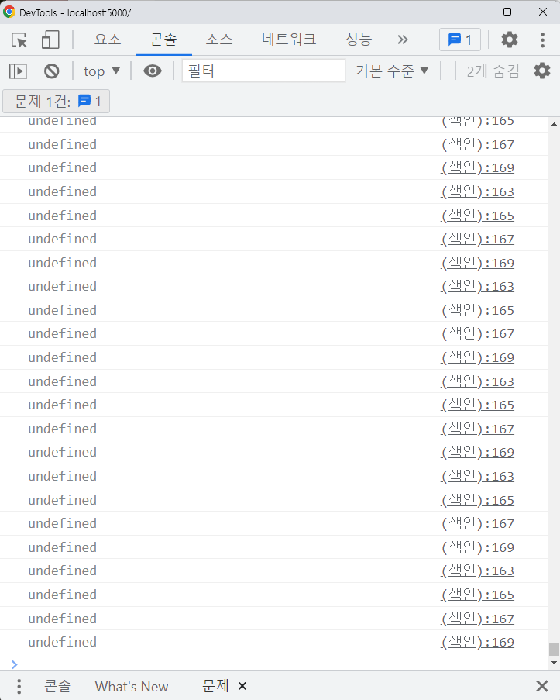Viewport: 560px width, 700px height.
Task: Open DevTools three-dot customize menu
Action: click(x=543, y=40)
